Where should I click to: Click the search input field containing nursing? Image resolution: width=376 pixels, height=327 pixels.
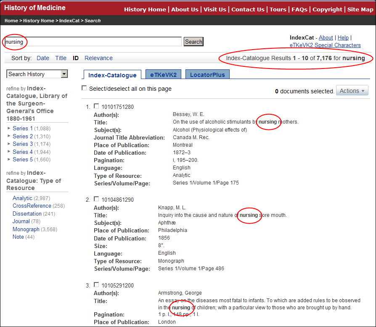pos(93,42)
